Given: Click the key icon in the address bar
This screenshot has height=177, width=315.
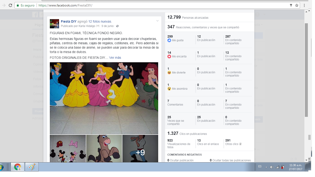Looking at the screenshot, I should point(291,6).
